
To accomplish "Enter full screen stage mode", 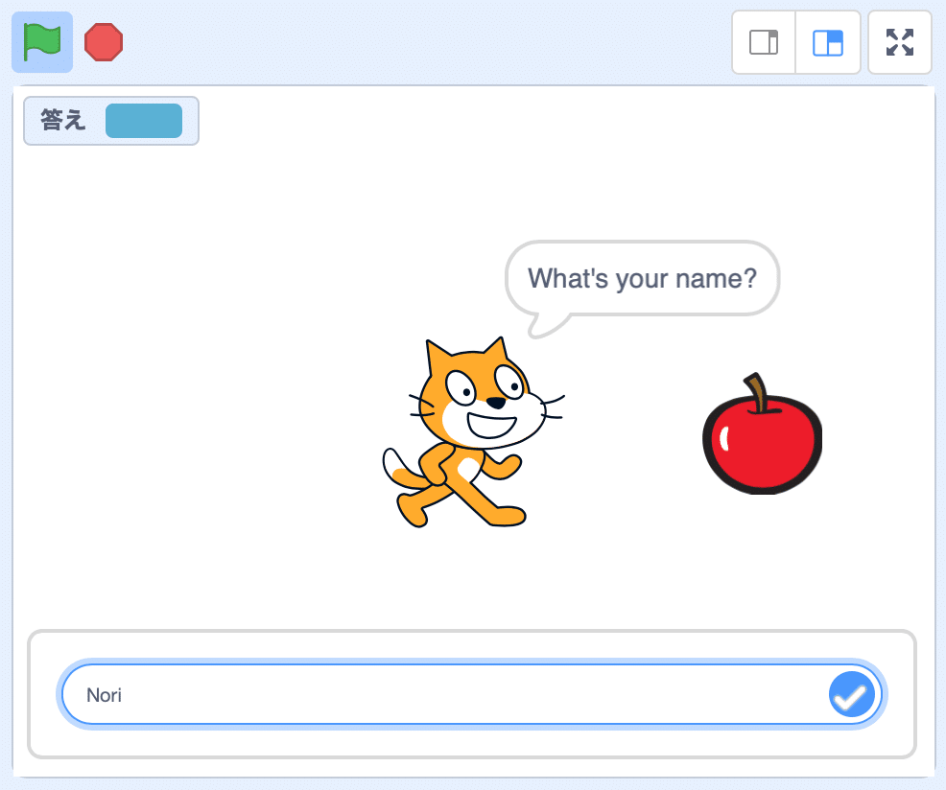I will [900, 42].
